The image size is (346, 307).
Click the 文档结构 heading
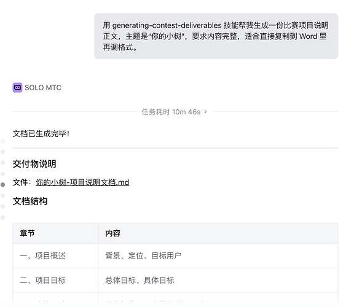pos(30,201)
